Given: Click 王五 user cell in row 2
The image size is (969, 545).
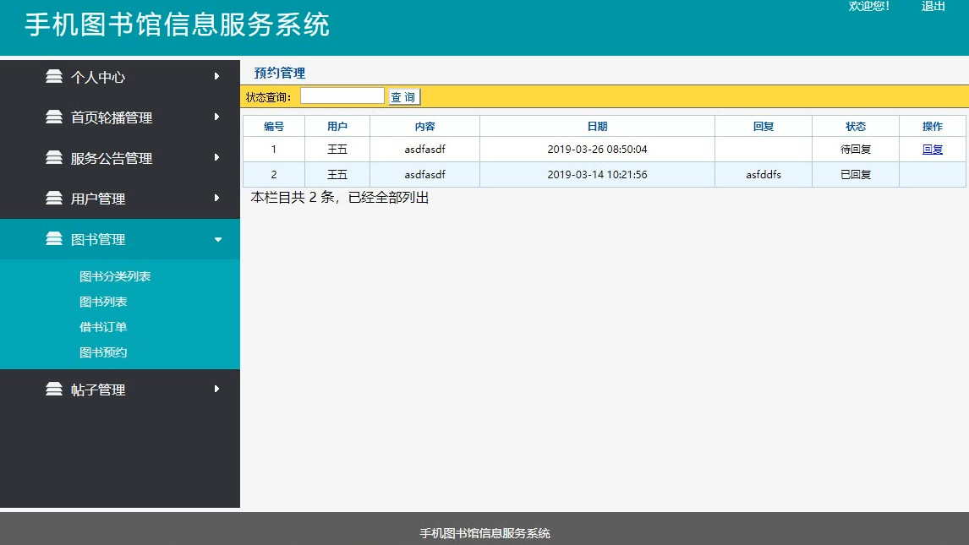Looking at the screenshot, I should (x=337, y=175).
